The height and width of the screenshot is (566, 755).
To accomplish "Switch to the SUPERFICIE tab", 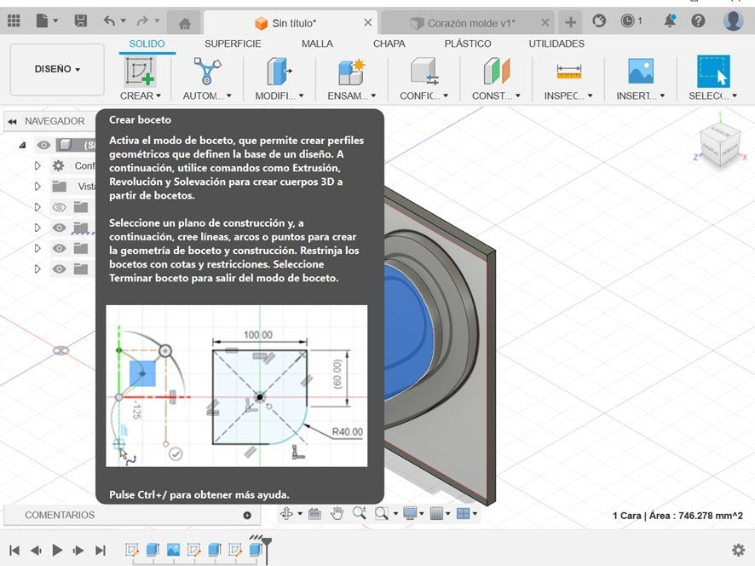I will [x=233, y=43].
